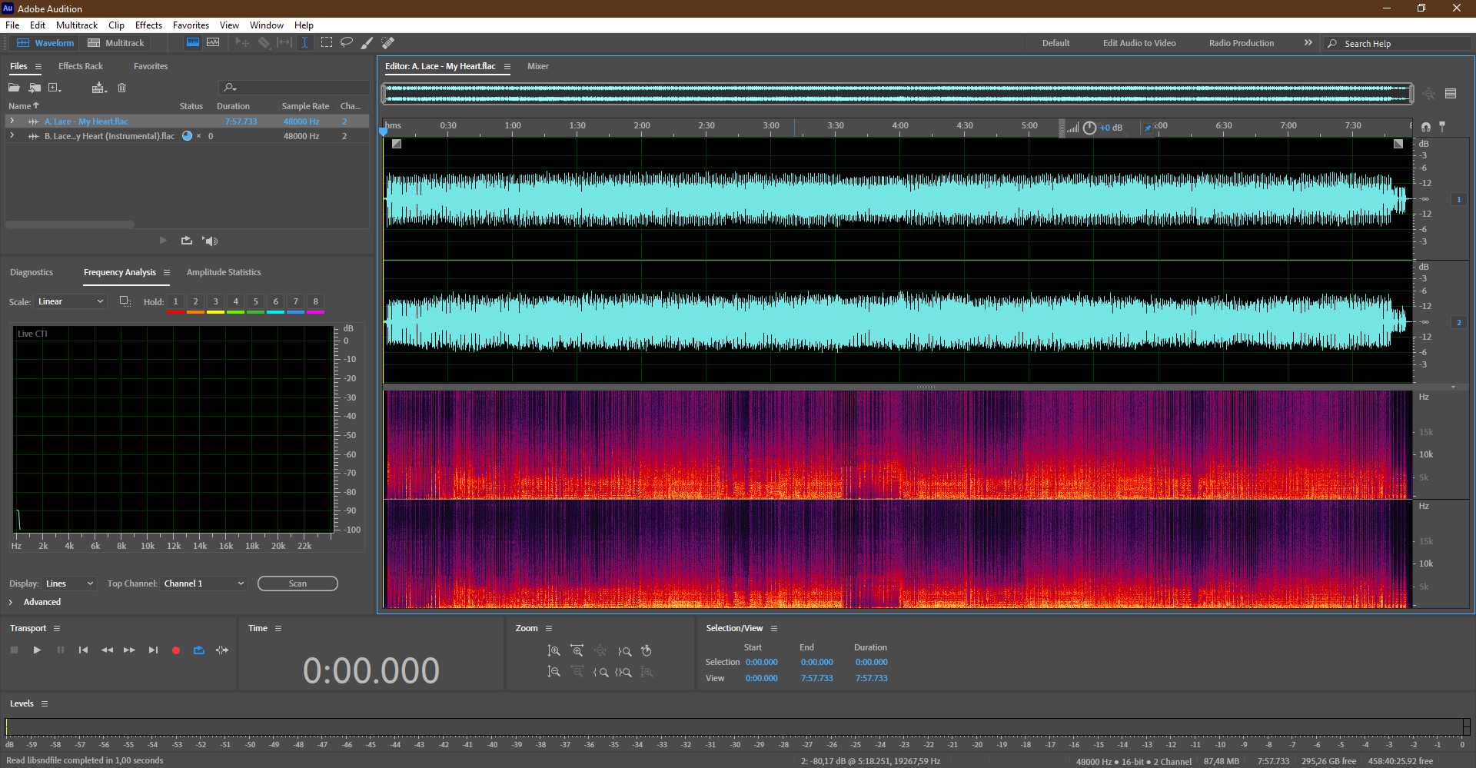
Task: Click Hold button 1
Action: tap(176, 301)
